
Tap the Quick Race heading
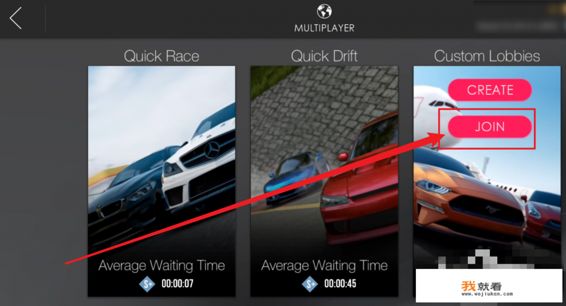click(x=162, y=56)
